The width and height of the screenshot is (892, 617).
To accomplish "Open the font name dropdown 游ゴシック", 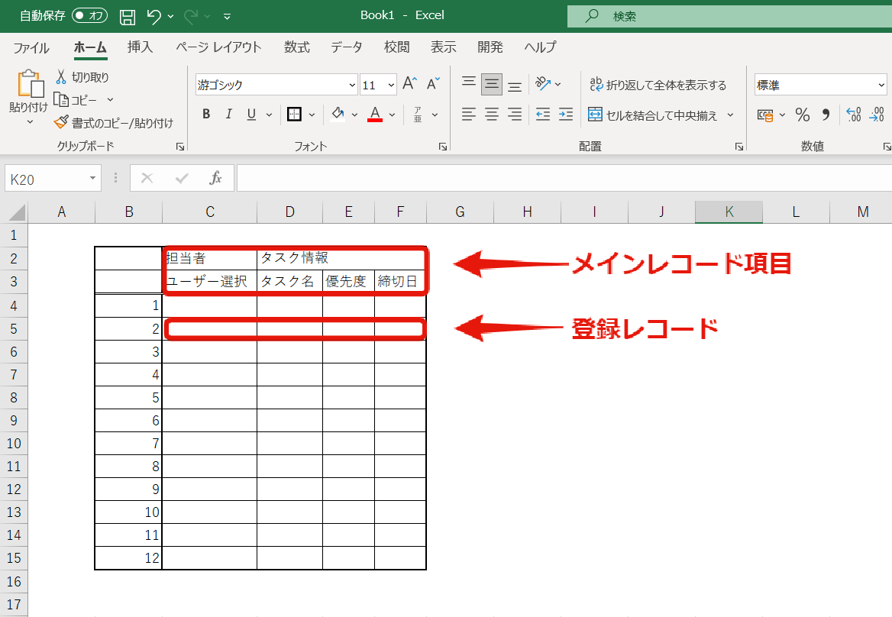I will [352, 85].
